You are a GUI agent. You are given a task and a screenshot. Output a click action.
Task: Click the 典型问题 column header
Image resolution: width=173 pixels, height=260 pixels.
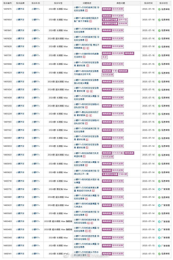tap(121, 3)
